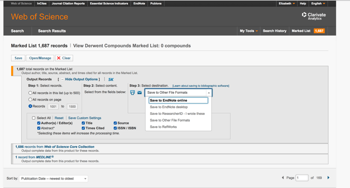The image size is (350, 188).
Task: Click the records end field 1500
Action: pos(72,106)
